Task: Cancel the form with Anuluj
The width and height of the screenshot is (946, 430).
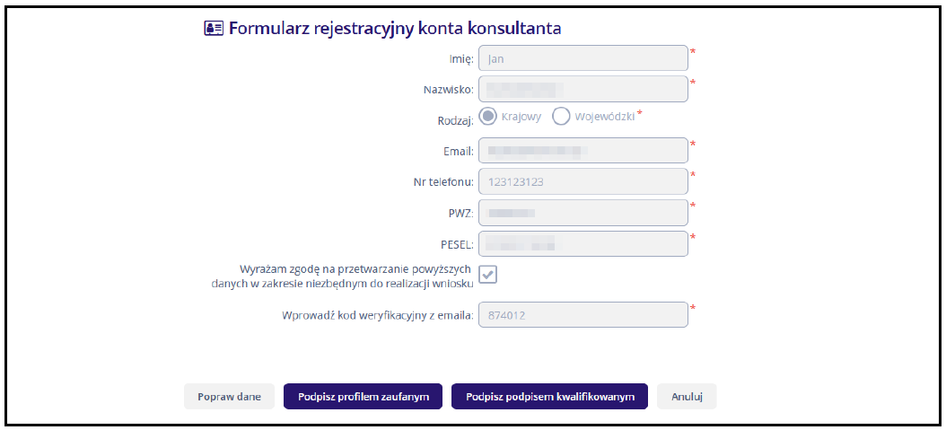Action: pyautogui.click(x=687, y=396)
